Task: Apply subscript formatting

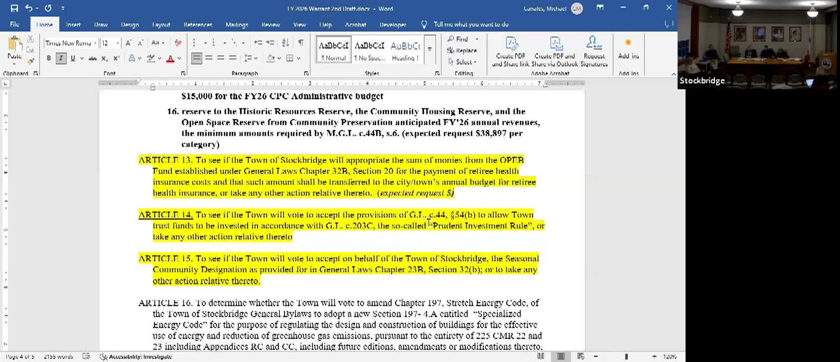Action: point(105,58)
